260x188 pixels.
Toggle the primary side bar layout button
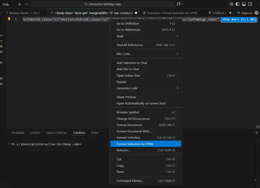(x=238, y=4)
